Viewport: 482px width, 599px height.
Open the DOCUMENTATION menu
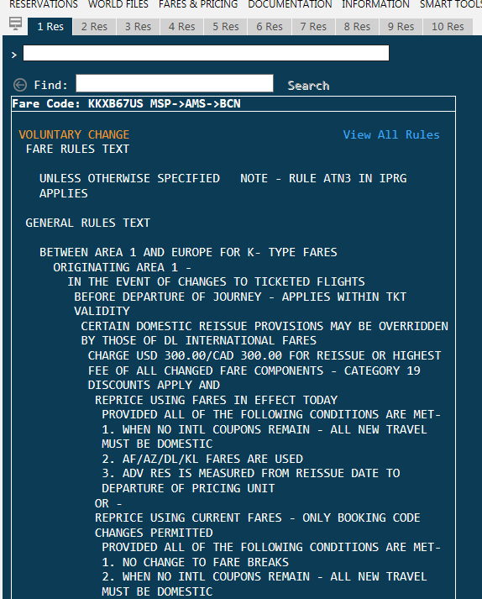point(290,4)
